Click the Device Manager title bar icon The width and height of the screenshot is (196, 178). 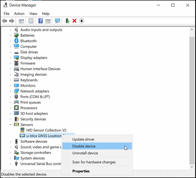click(x=5, y=5)
